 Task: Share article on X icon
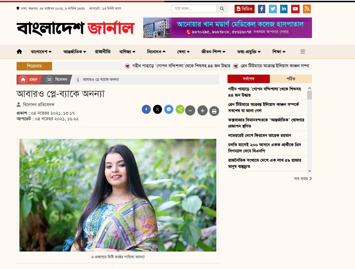tap(158, 109)
